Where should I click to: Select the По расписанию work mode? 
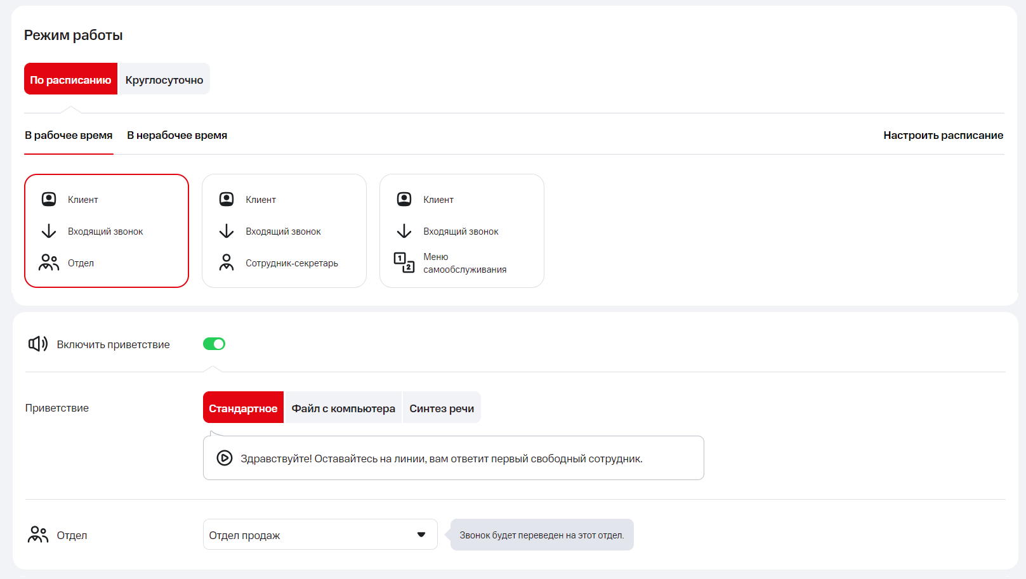click(x=70, y=79)
